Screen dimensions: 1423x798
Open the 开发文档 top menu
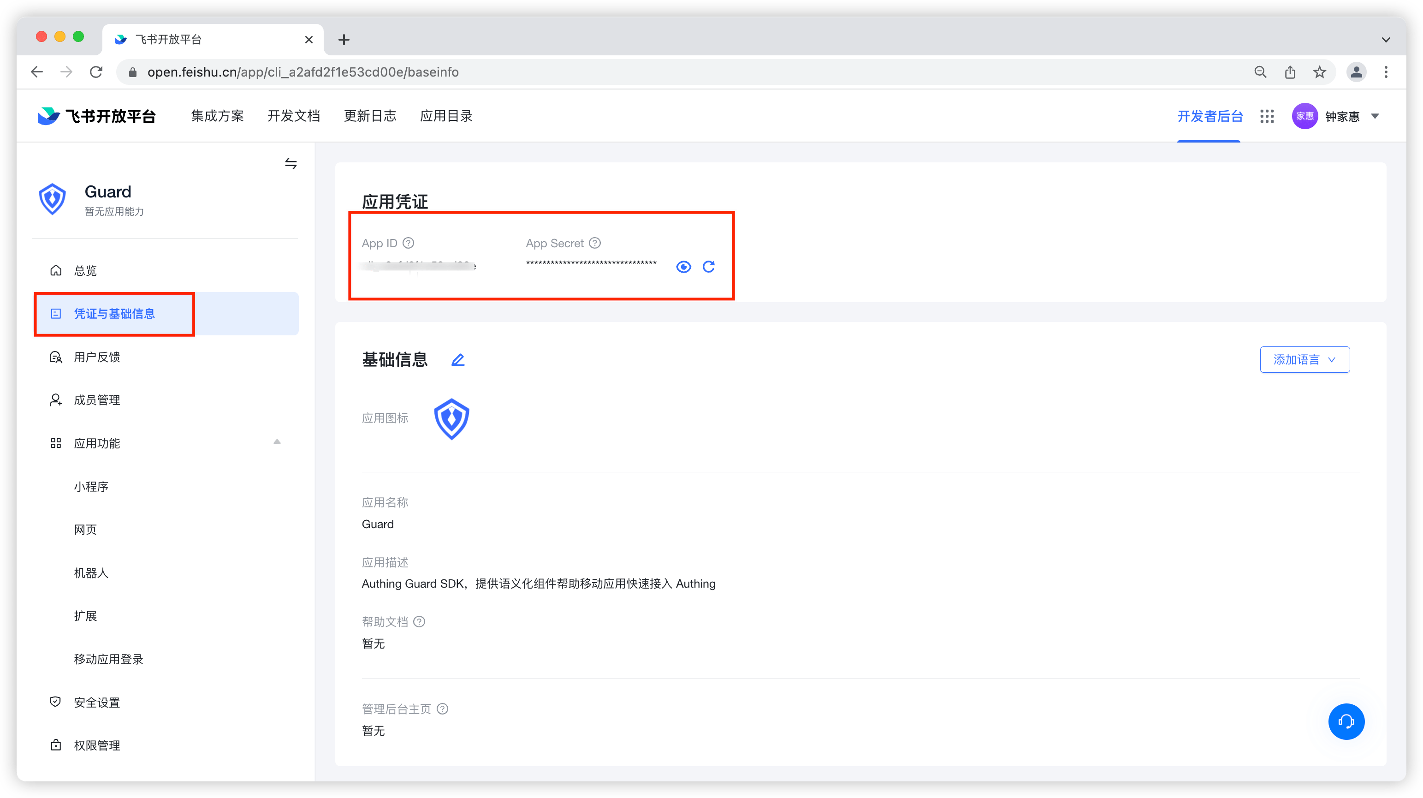293,116
